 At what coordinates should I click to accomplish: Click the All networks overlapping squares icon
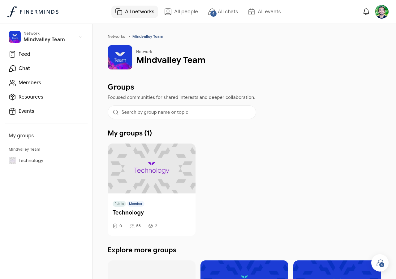point(119,12)
